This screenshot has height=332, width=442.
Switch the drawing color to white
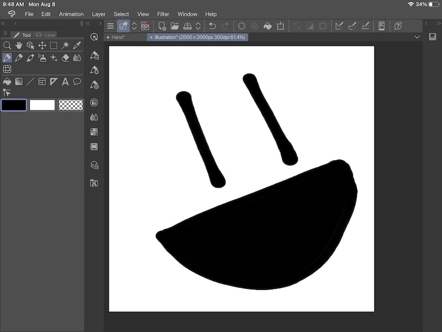click(x=43, y=105)
